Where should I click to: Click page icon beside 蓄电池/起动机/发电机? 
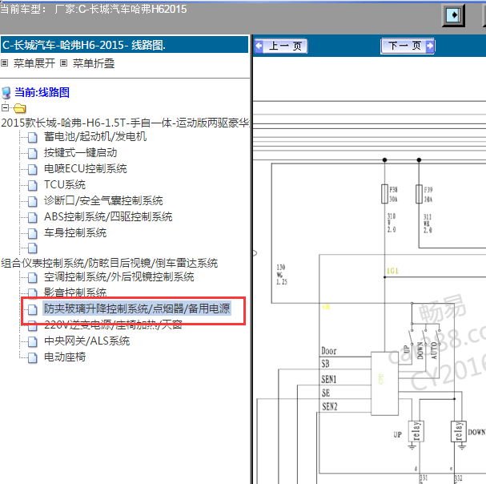(x=33, y=137)
